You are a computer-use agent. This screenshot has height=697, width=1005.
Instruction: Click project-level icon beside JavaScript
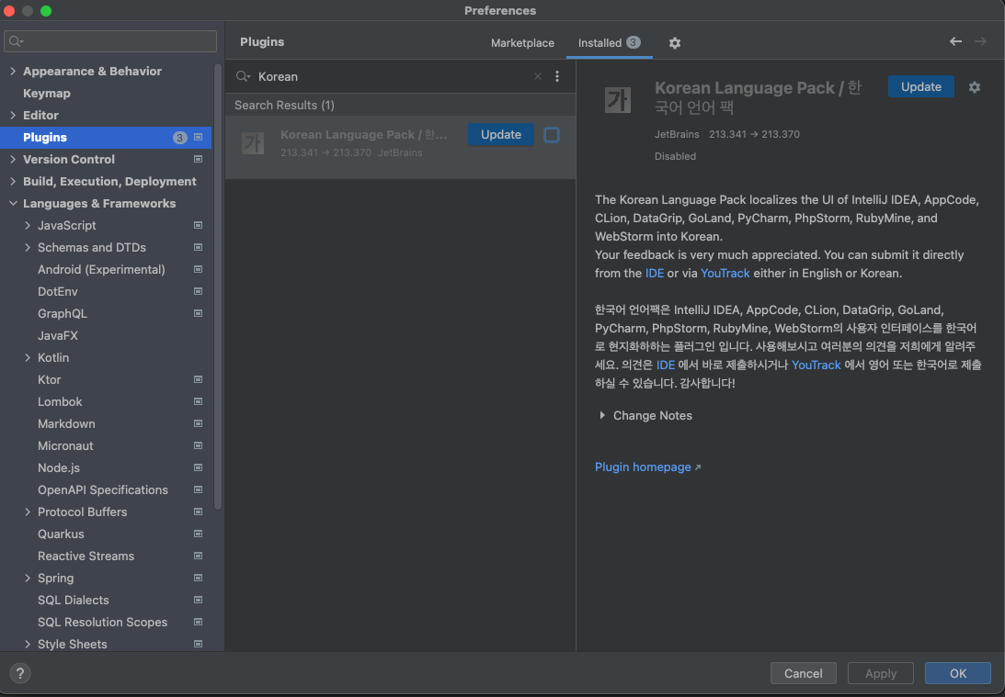198,225
